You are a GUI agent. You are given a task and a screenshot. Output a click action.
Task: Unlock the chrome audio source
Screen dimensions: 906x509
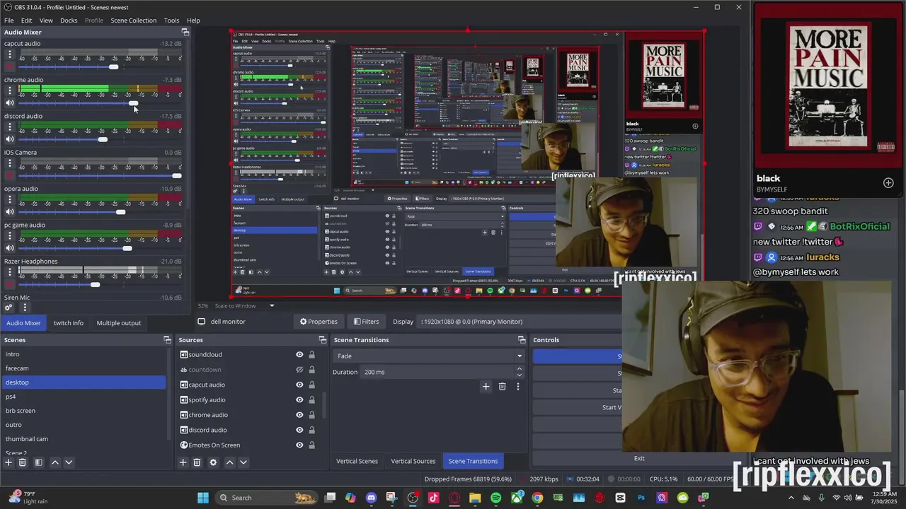pyautogui.click(x=311, y=415)
